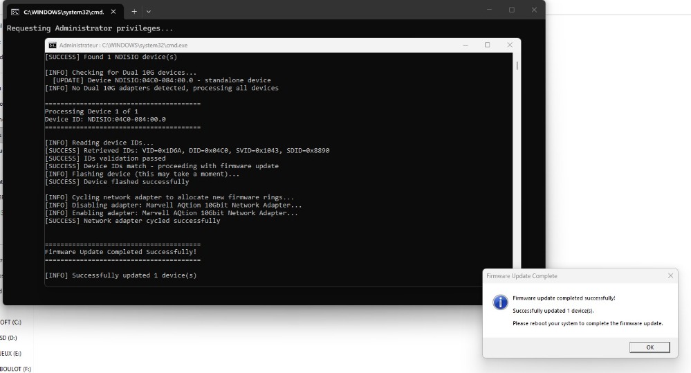Click the cmd icon on the terminal tab
The image size is (691, 373).
pyautogui.click(x=15, y=11)
